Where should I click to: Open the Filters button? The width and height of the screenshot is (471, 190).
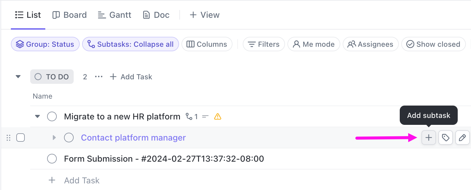[264, 44]
